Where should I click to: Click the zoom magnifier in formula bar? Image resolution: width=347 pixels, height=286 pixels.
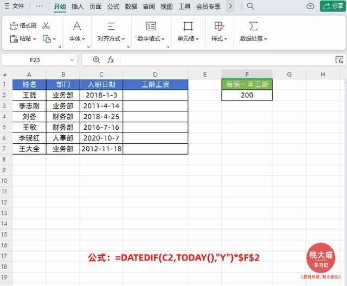coord(97,60)
